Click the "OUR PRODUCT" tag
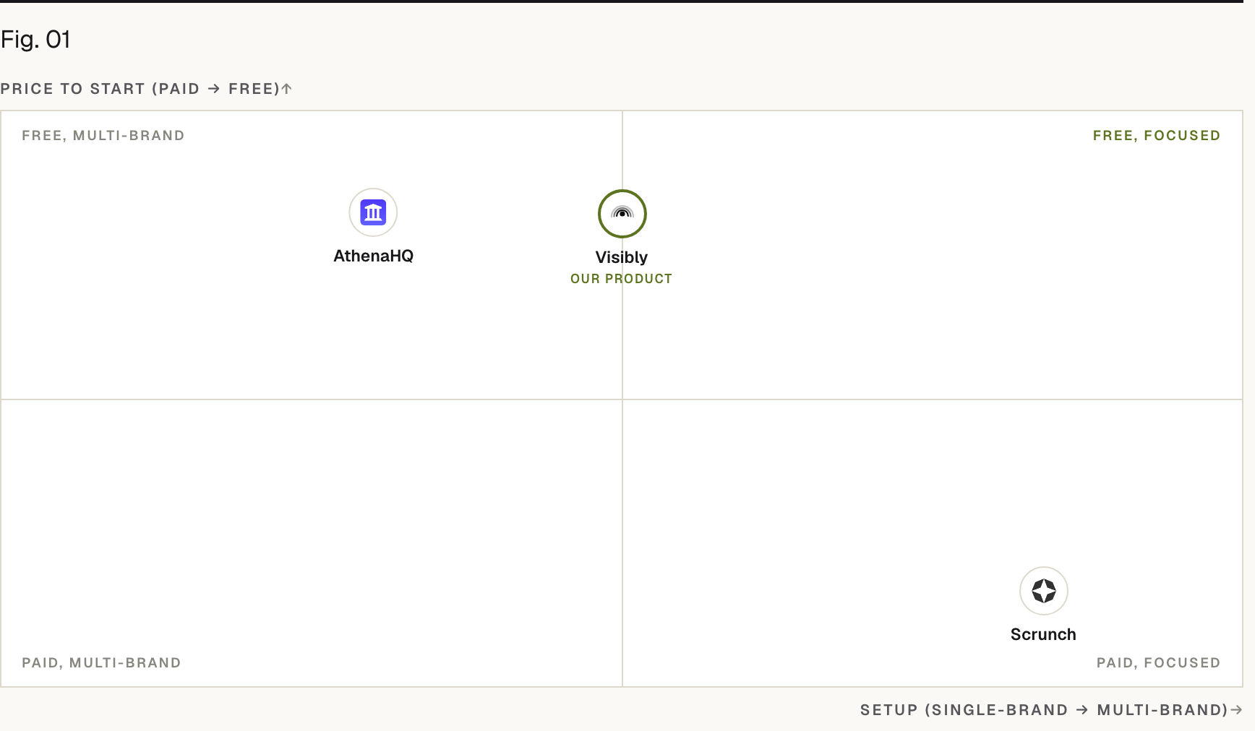The image size is (1255, 731). point(622,279)
